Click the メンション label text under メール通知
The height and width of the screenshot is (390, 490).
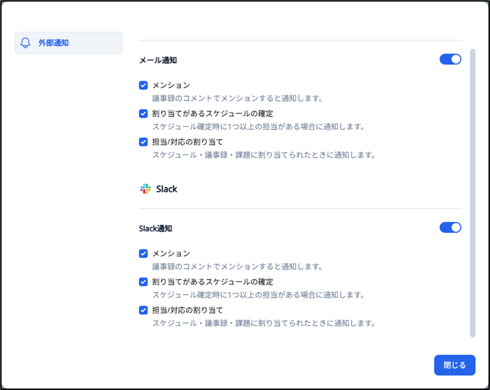point(171,85)
